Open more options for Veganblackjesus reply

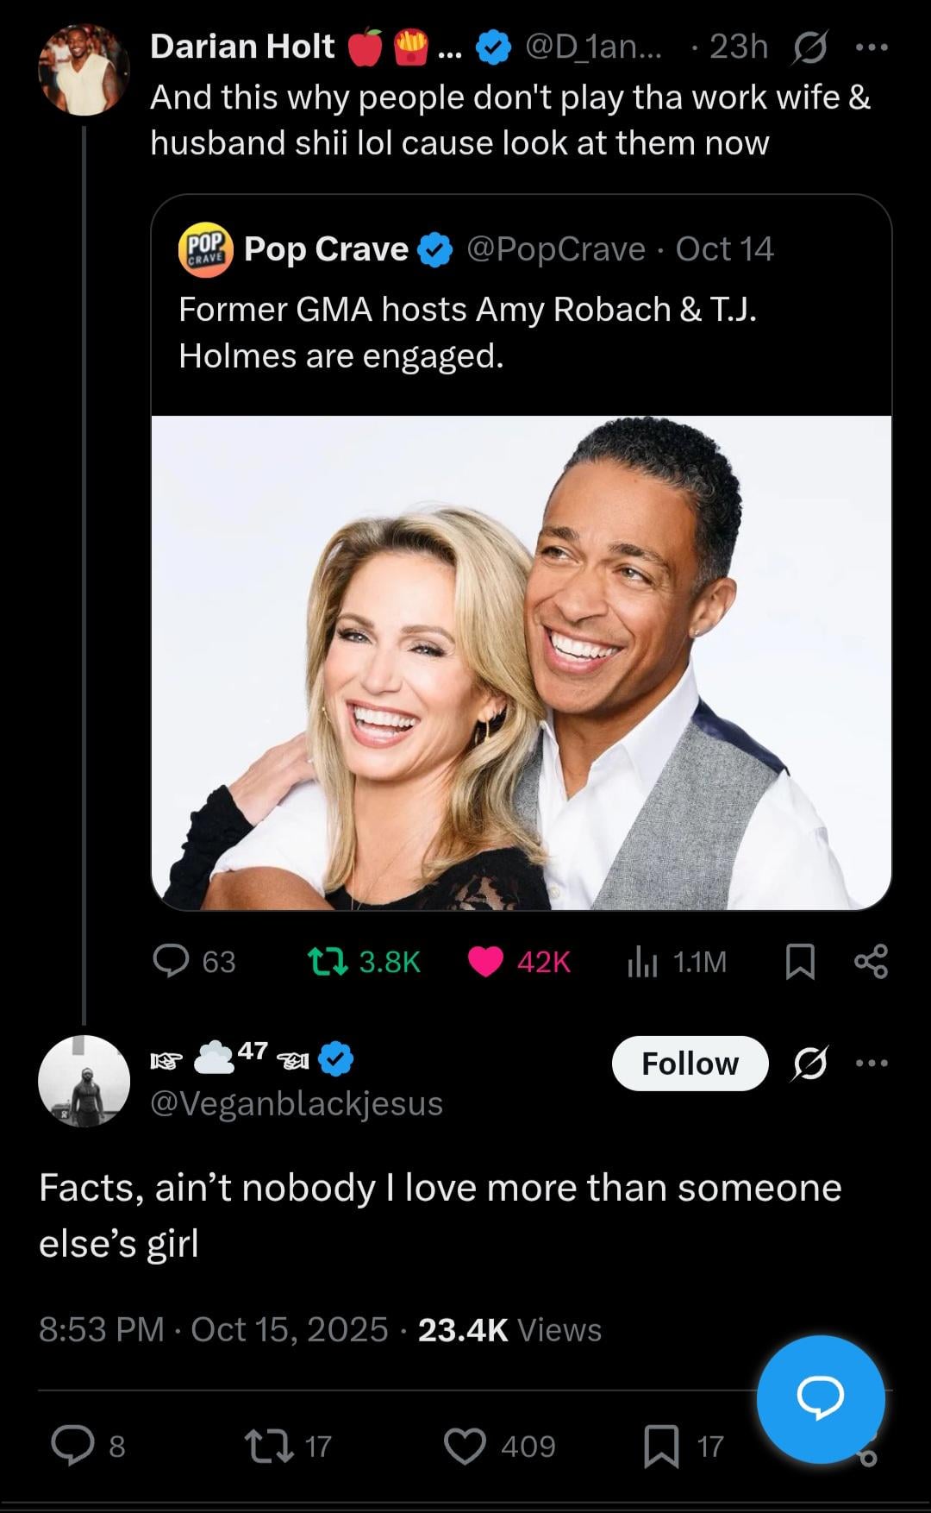point(871,1063)
